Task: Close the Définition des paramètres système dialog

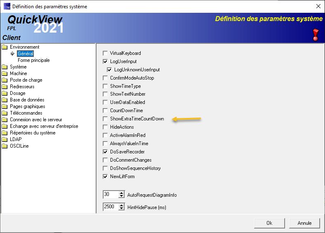Action: tap(318, 6)
